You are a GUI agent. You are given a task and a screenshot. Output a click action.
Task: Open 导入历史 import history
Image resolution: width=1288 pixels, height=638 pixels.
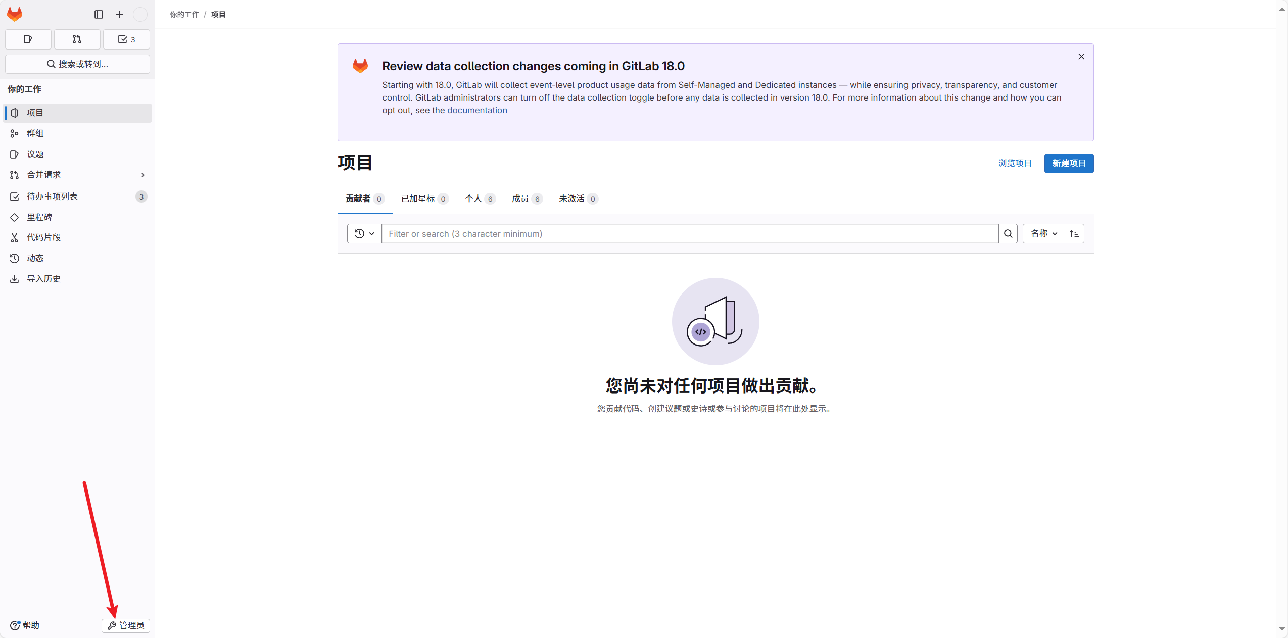(42, 278)
